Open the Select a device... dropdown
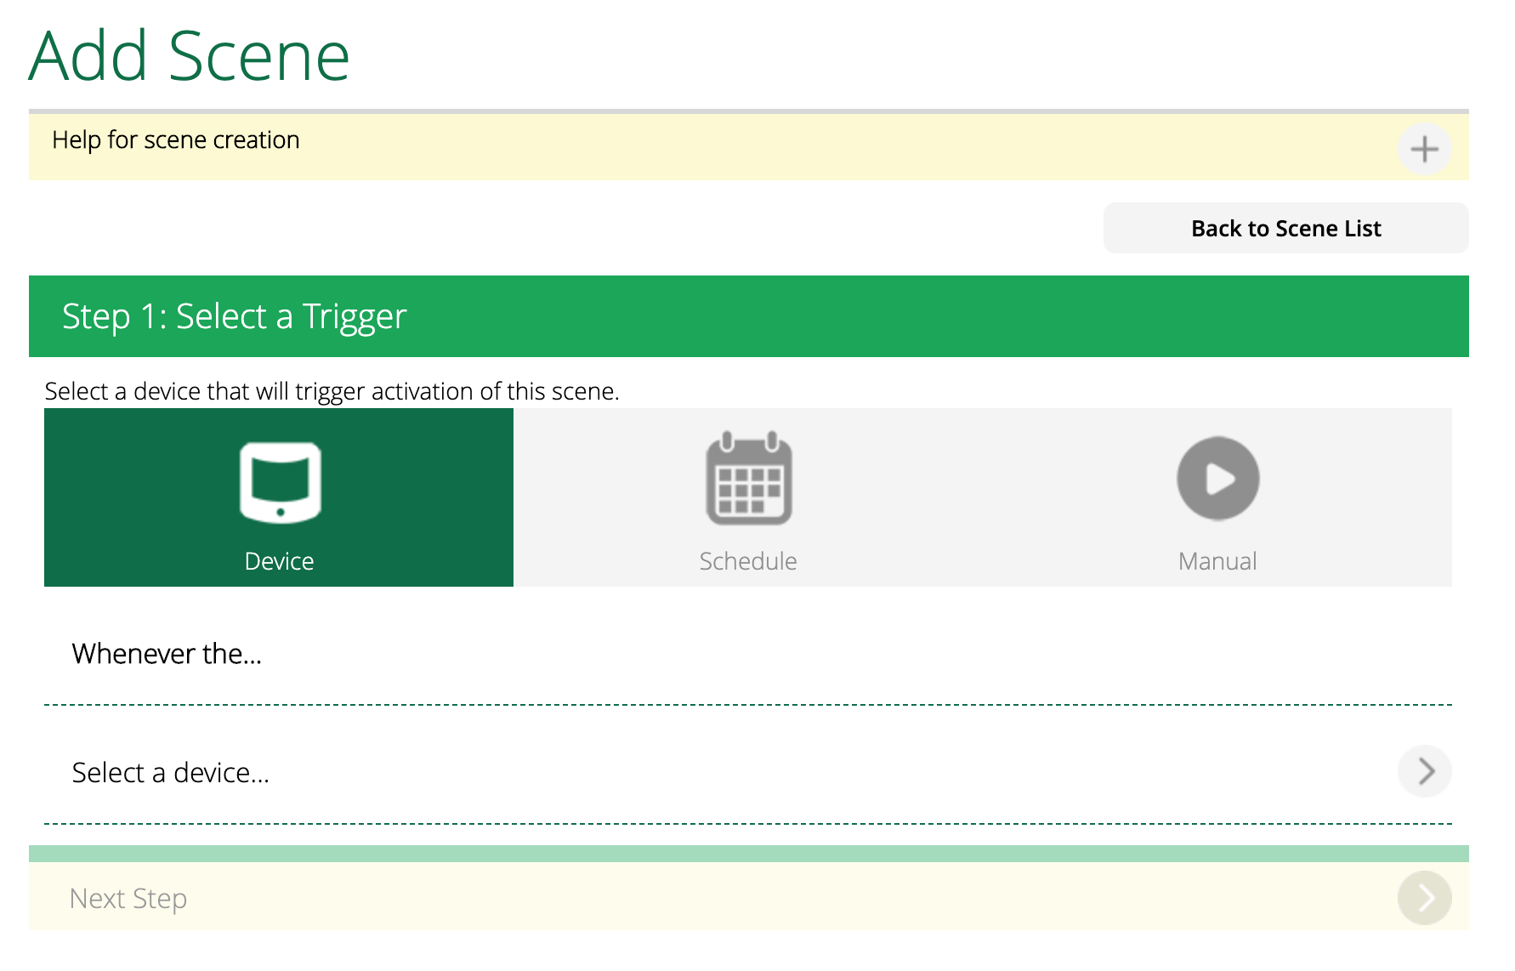 click(171, 772)
